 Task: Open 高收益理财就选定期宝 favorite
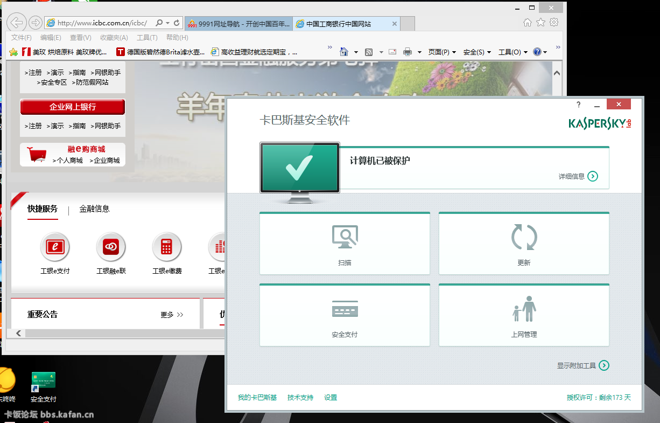click(x=255, y=52)
